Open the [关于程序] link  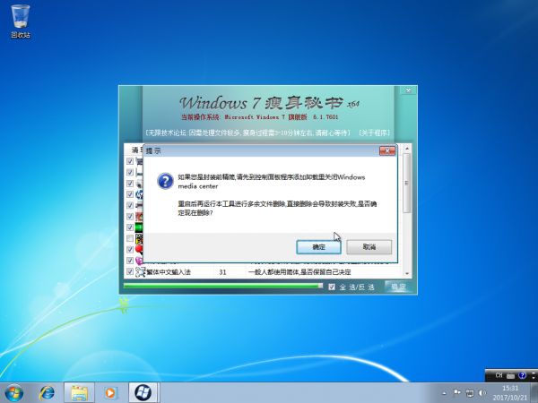click(375, 133)
